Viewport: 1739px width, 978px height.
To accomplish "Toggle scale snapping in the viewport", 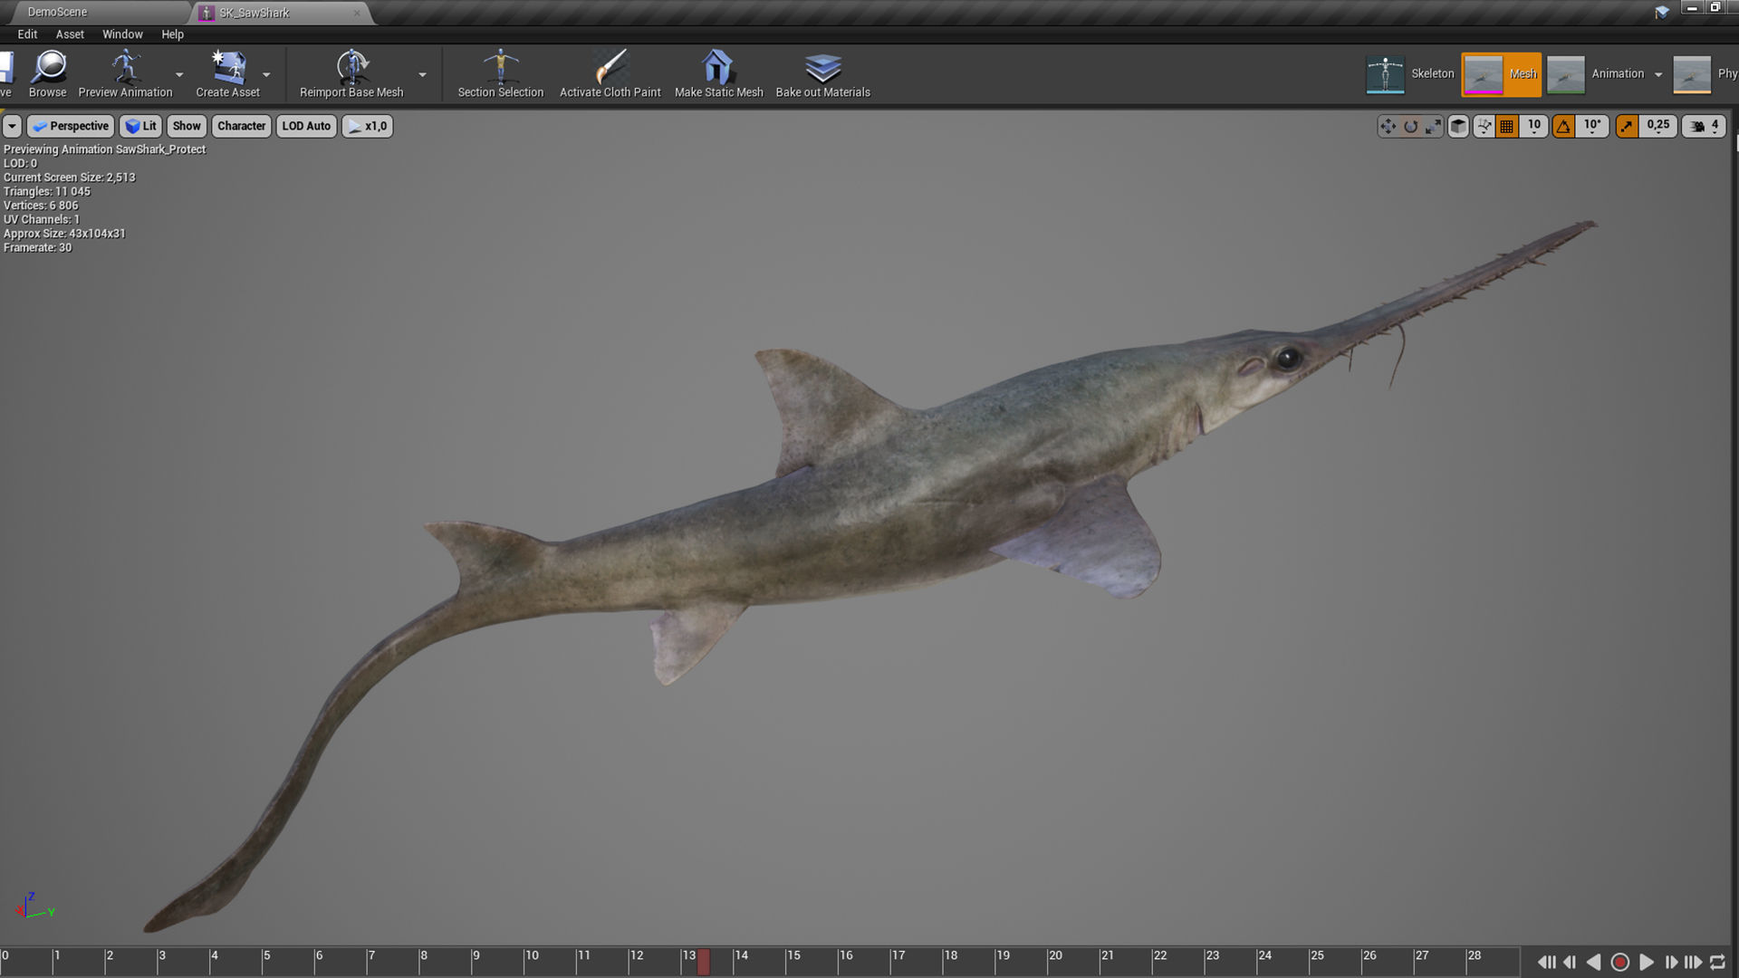I will click(1628, 127).
